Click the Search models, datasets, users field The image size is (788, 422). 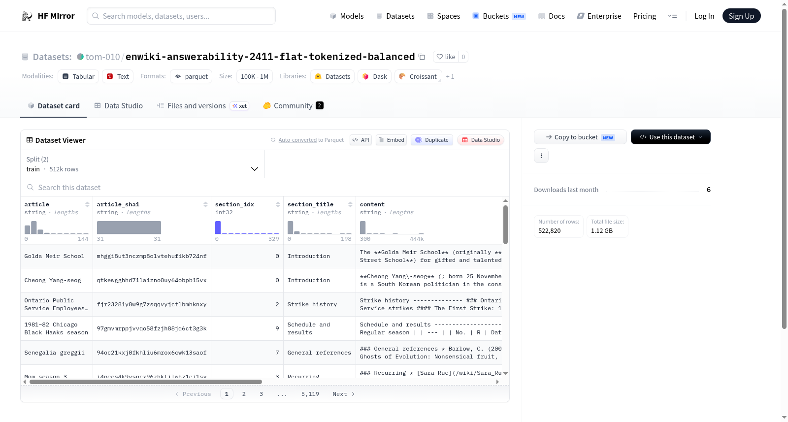181,16
